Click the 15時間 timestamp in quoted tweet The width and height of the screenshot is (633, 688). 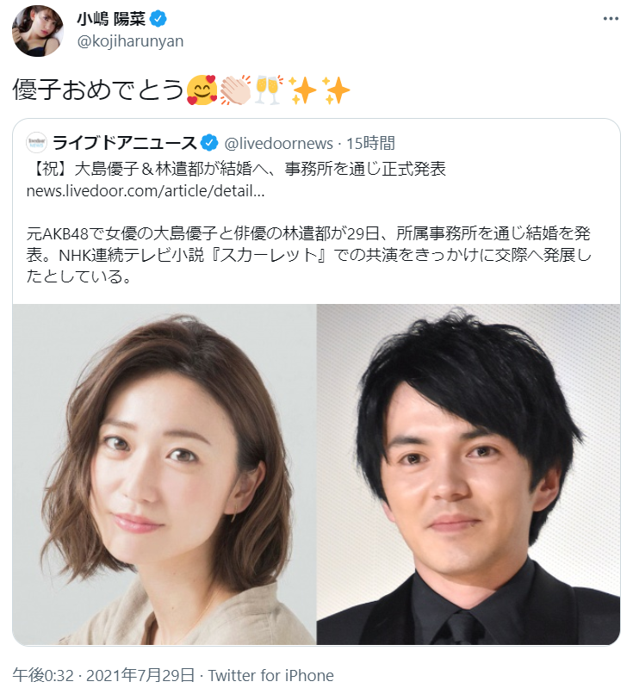(371, 143)
